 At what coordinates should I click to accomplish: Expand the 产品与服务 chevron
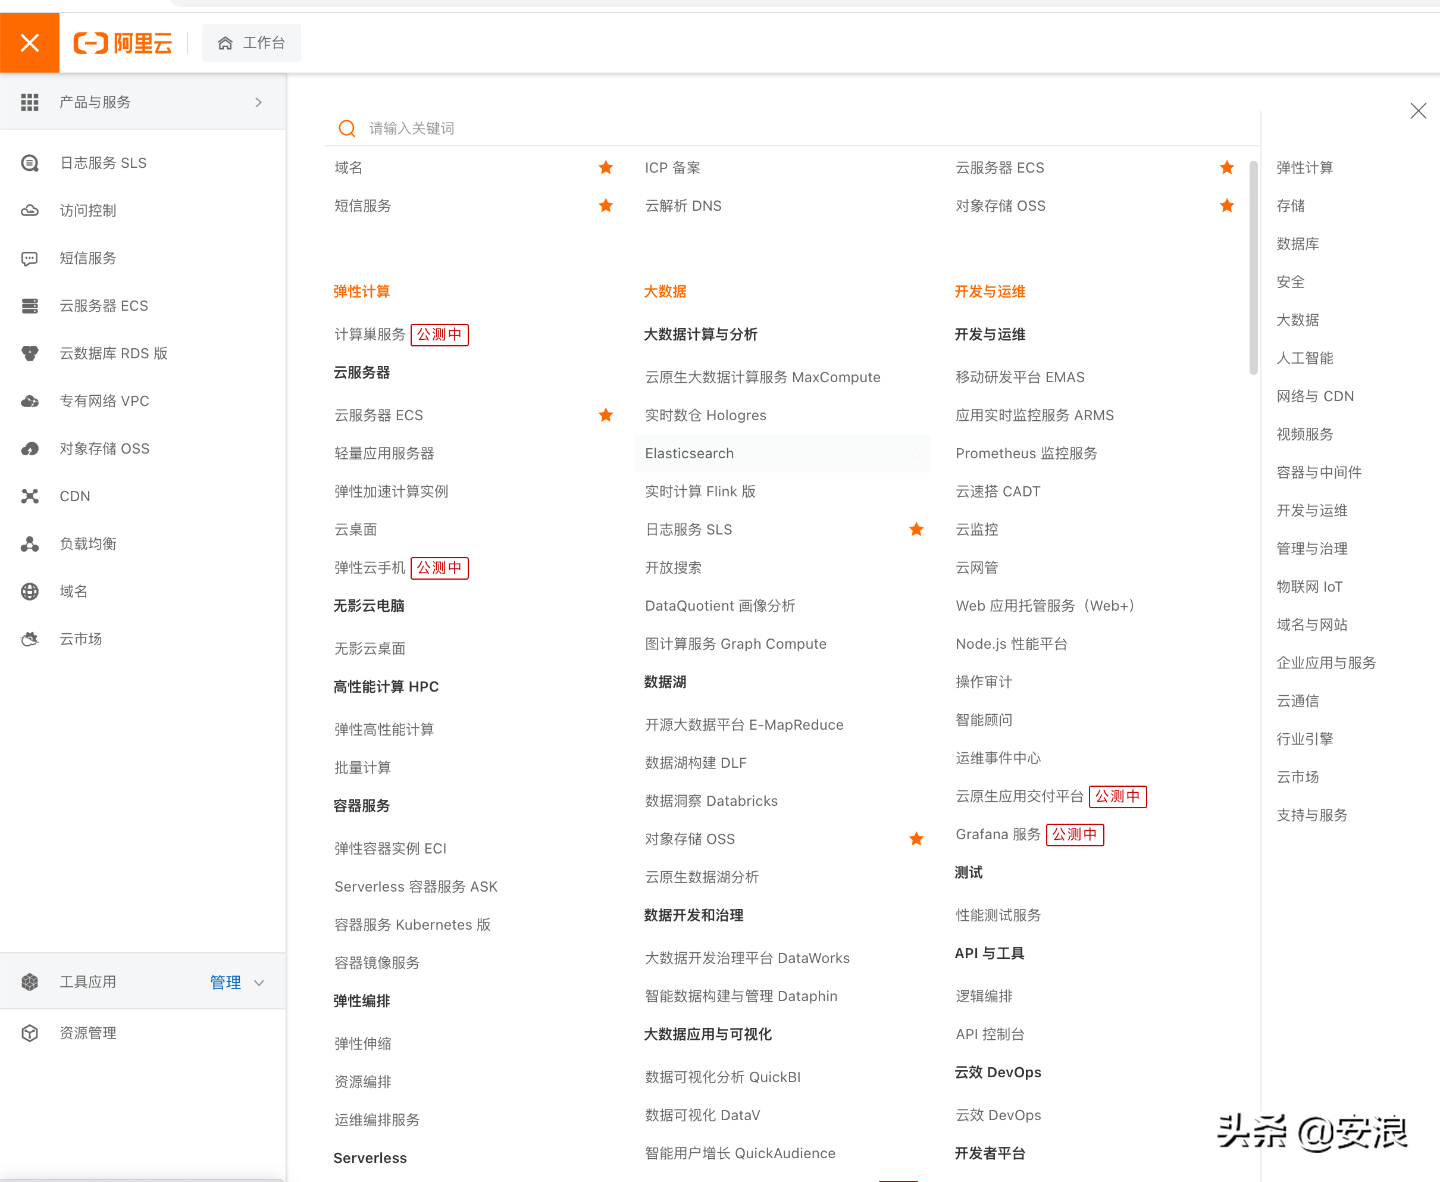pyautogui.click(x=258, y=102)
